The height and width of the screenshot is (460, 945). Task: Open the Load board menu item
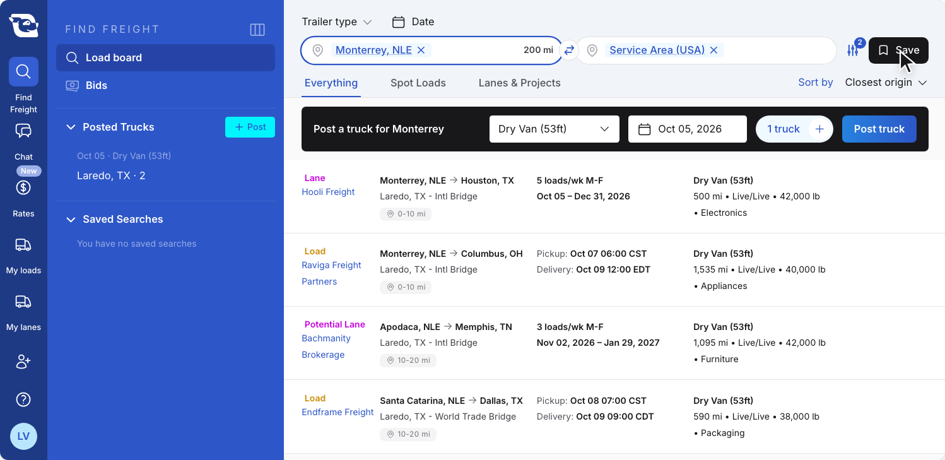point(165,57)
